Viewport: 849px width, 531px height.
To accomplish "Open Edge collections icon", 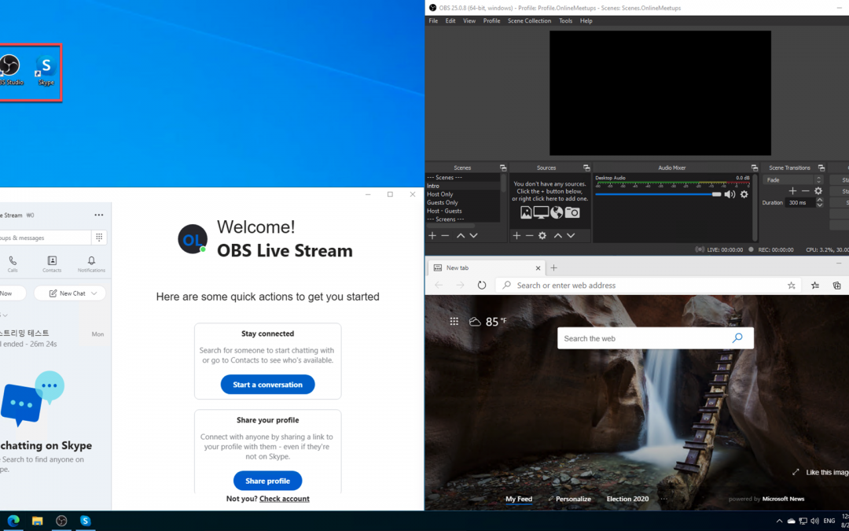I will 837,285.
